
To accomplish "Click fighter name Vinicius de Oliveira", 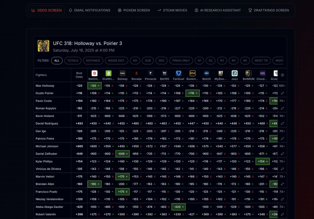I will (x=48, y=169).
